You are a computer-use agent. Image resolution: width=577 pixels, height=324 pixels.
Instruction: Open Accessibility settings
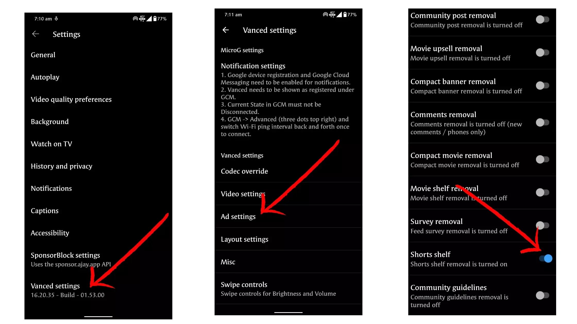[51, 233]
